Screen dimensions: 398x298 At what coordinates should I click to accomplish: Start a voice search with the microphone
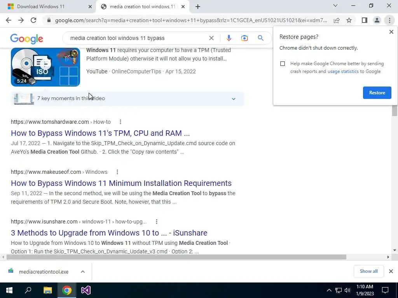pos(229,38)
